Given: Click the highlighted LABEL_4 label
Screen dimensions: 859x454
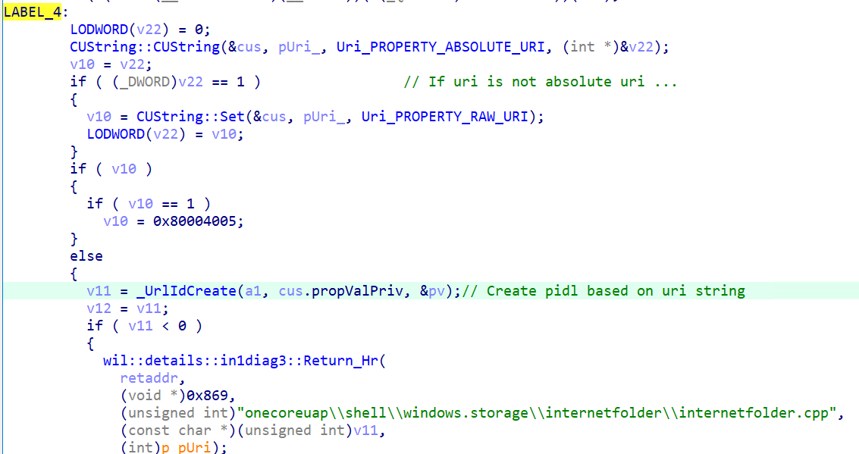Looking at the screenshot, I should click(33, 12).
